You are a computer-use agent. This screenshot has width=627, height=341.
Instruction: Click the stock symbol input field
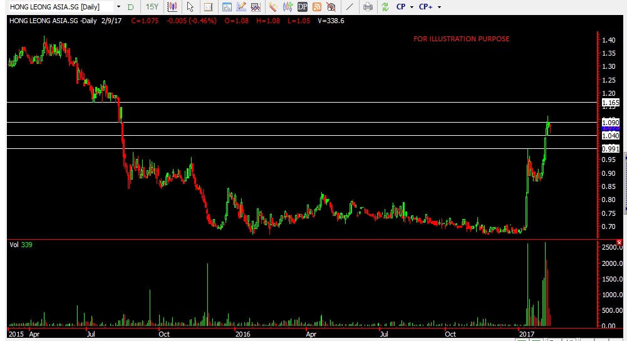[x=61, y=7]
